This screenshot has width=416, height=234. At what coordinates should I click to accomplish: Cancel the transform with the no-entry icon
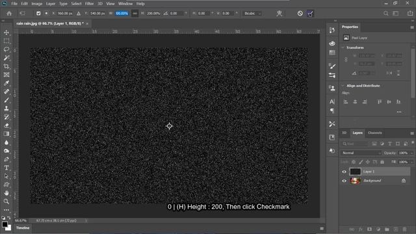(x=300, y=13)
